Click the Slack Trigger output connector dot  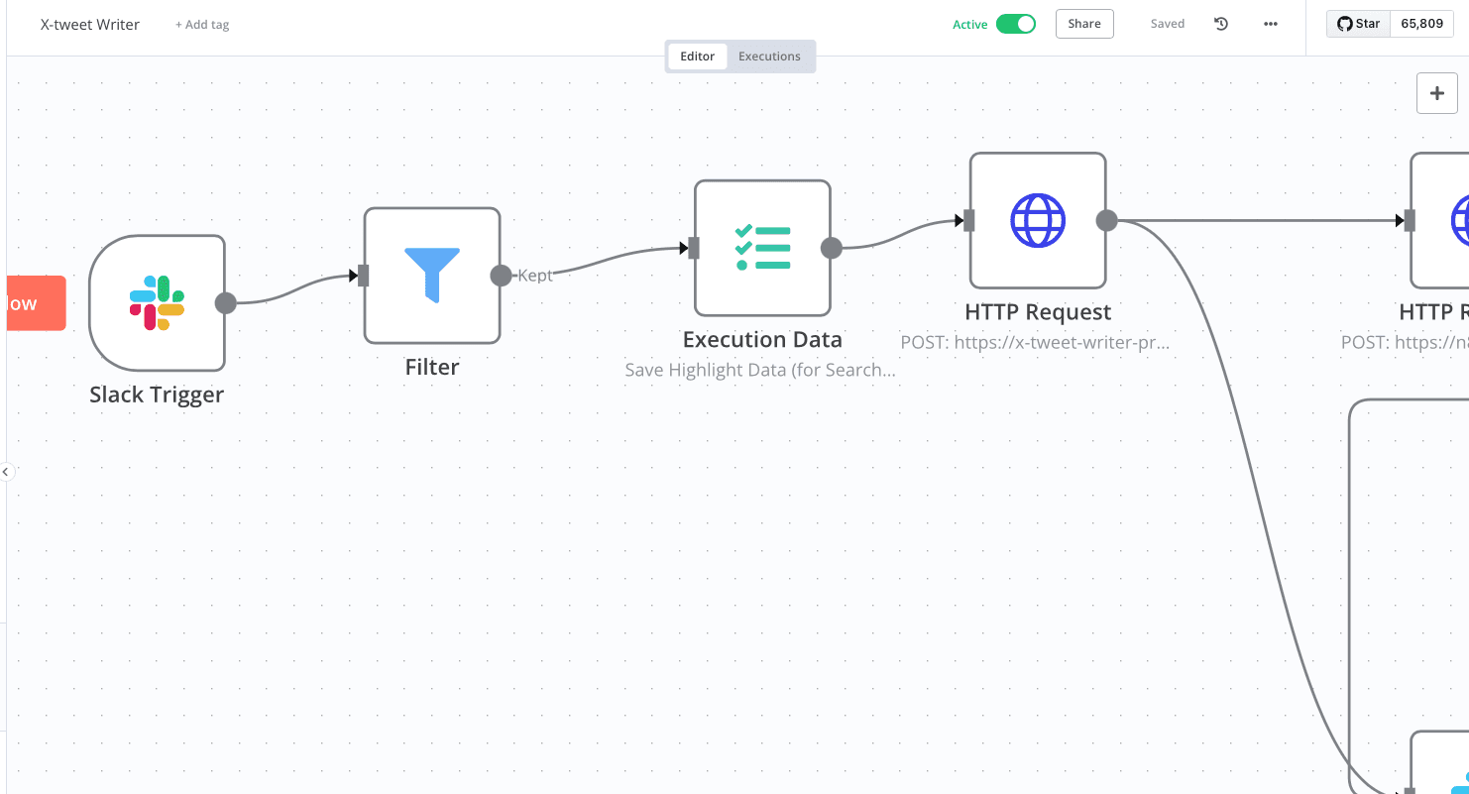pyautogui.click(x=226, y=303)
